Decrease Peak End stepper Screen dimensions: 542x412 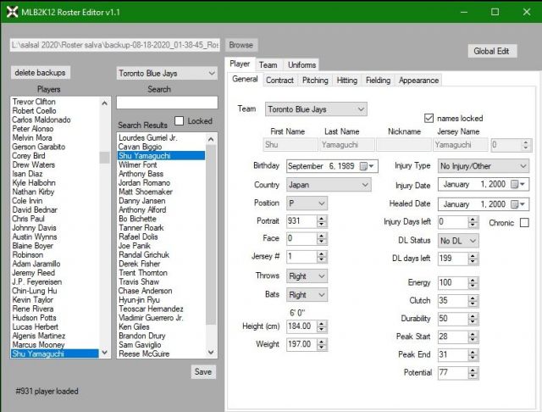[473, 358]
